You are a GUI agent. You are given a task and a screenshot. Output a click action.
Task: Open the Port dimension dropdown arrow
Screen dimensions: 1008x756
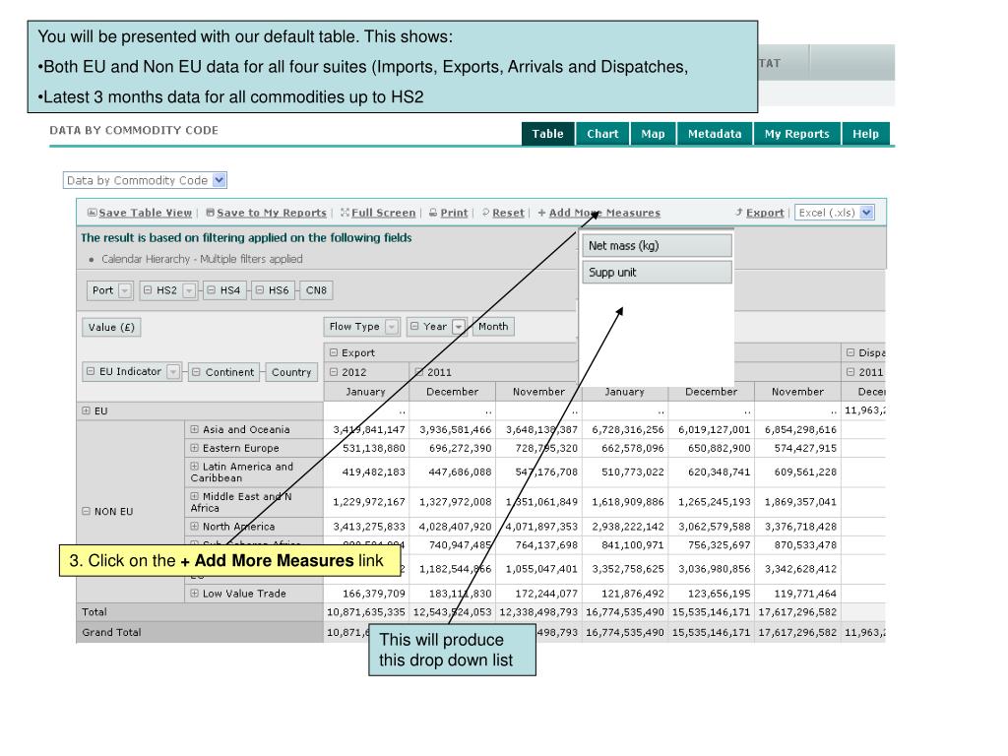tap(125, 290)
